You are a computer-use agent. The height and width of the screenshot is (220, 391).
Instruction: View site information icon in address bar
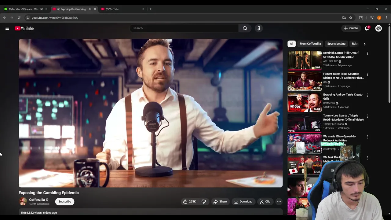coord(28,18)
